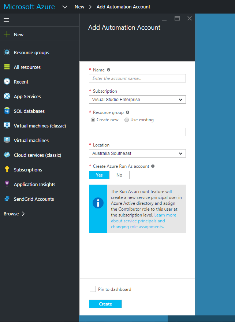Click the info icon beside Resource group
Image resolution: width=235 pixels, height=322 pixels.
coord(127,112)
